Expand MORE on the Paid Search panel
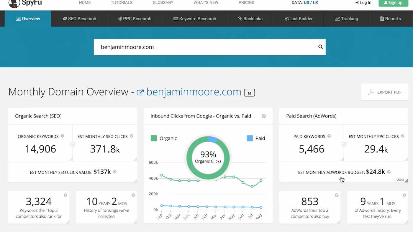This screenshot has width=413, height=232. click(x=400, y=180)
